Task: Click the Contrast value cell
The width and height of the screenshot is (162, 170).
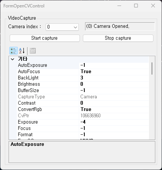Action: click(x=114, y=103)
